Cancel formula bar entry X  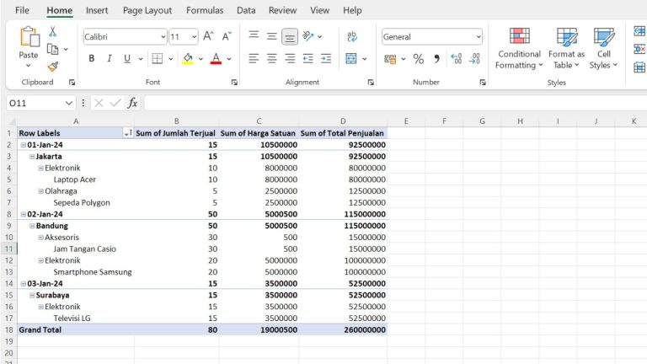tap(99, 103)
